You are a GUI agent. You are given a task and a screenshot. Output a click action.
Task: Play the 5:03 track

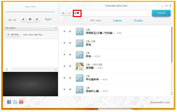[x=65, y=66]
